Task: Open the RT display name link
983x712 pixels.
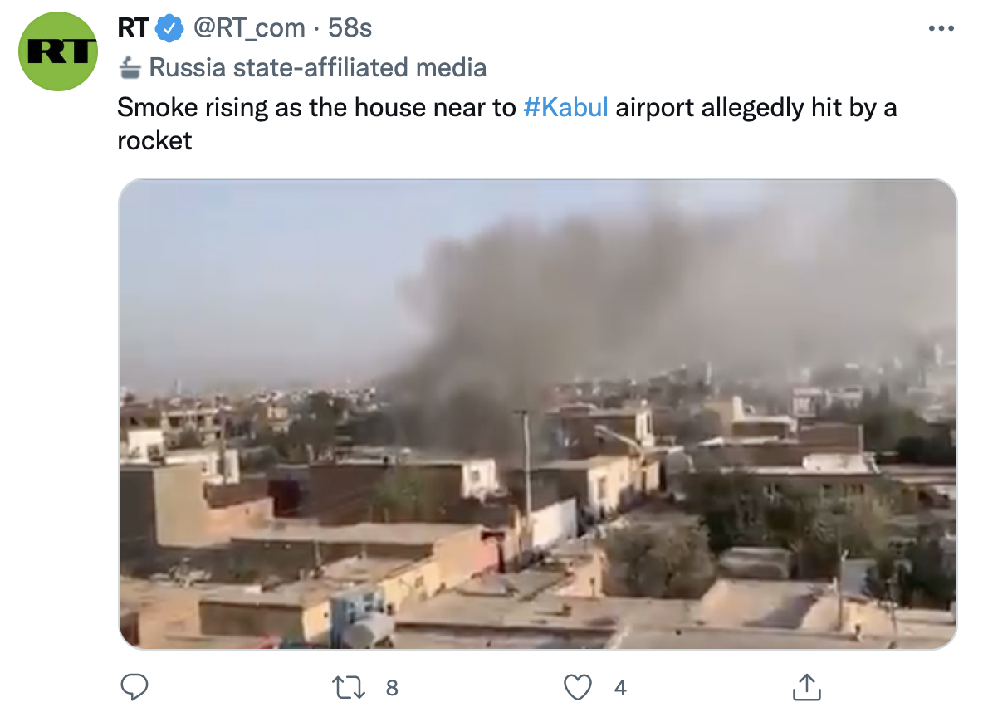Action: pyautogui.click(x=134, y=28)
